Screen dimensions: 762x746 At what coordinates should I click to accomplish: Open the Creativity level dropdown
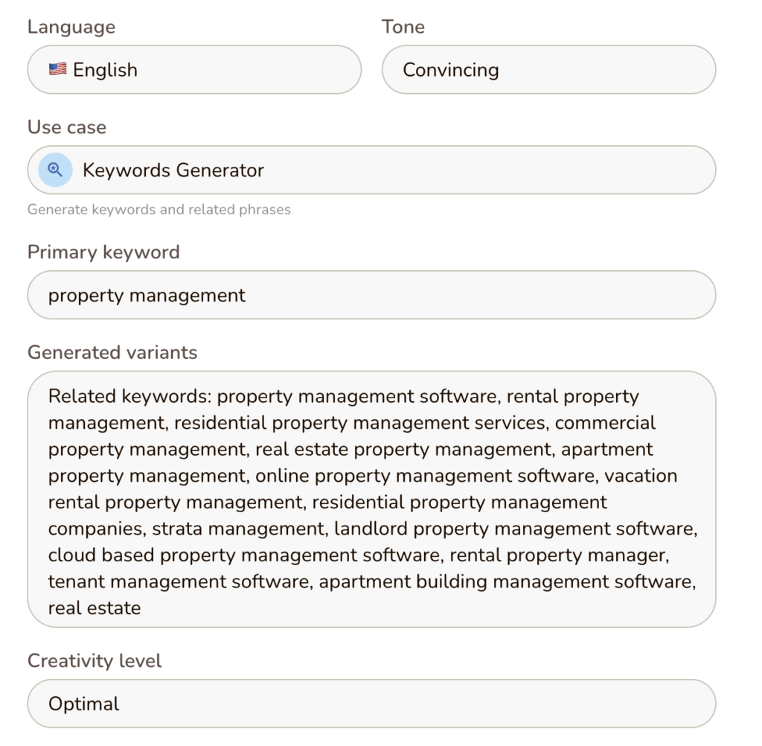tap(371, 704)
